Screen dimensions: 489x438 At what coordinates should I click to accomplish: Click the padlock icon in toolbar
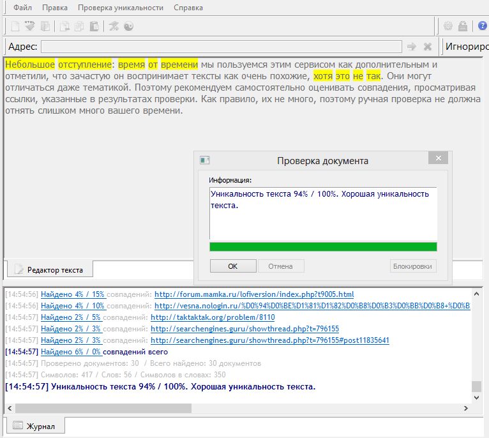click(x=463, y=26)
